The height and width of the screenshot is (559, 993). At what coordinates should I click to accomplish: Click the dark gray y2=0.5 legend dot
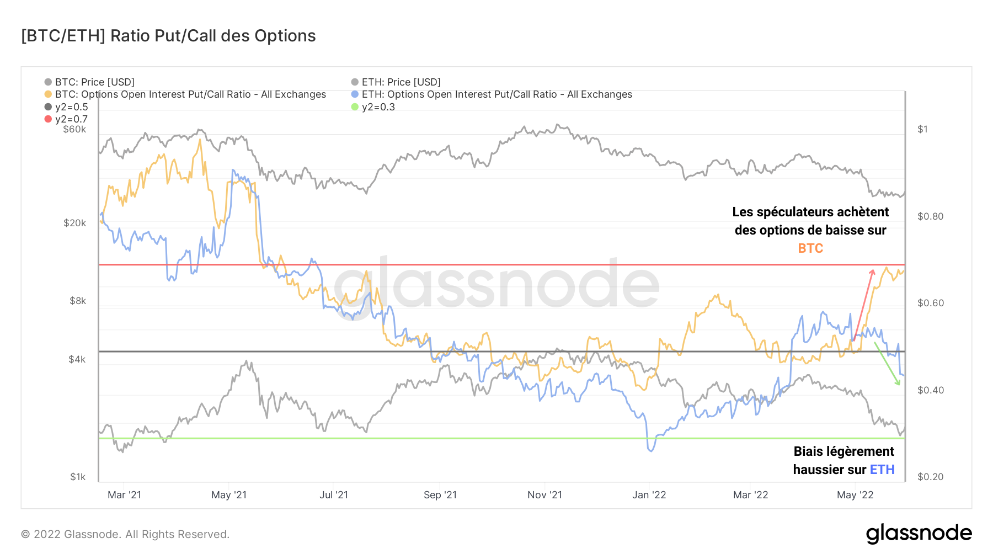pyautogui.click(x=48, y=107)
